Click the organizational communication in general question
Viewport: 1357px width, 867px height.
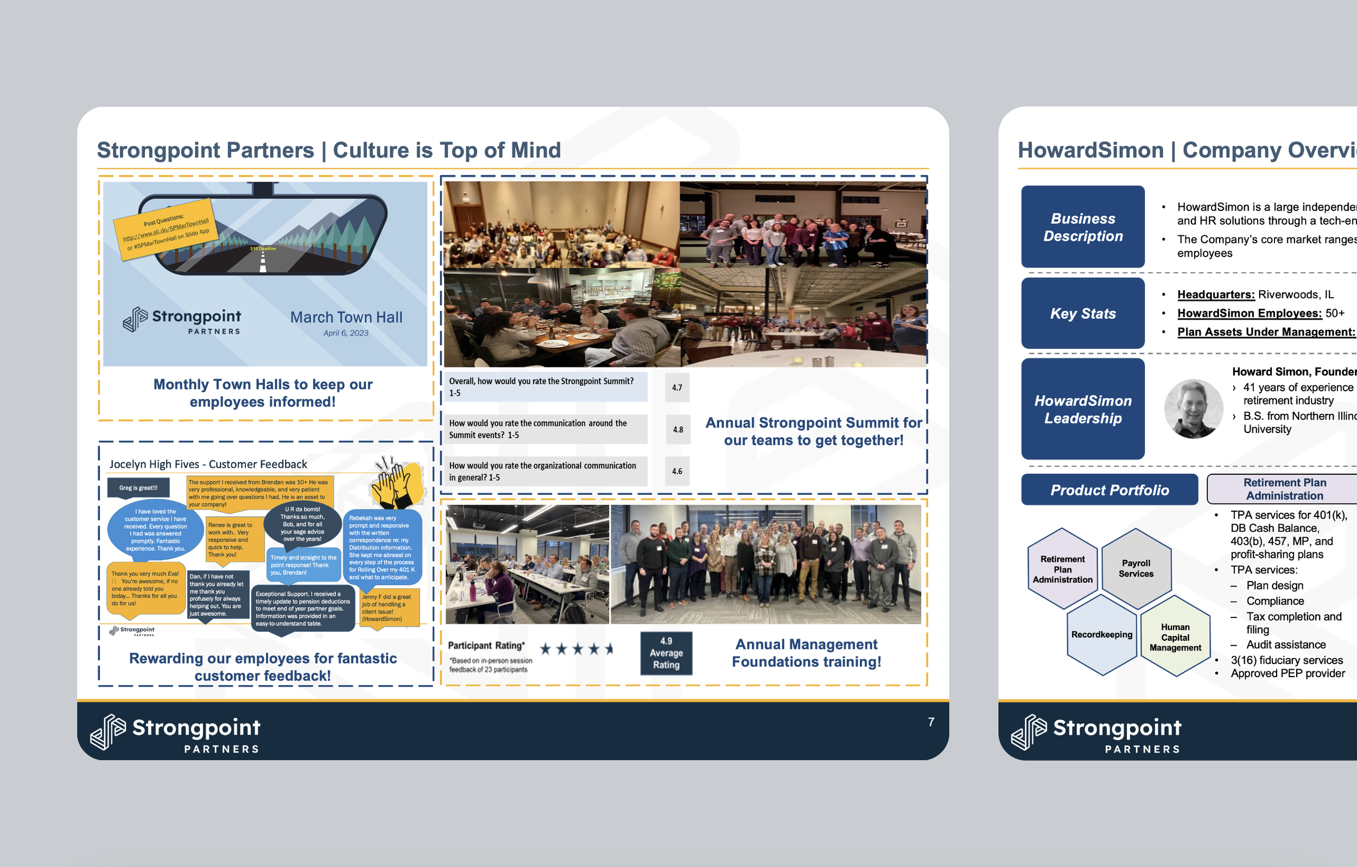(x=545, y=471)
